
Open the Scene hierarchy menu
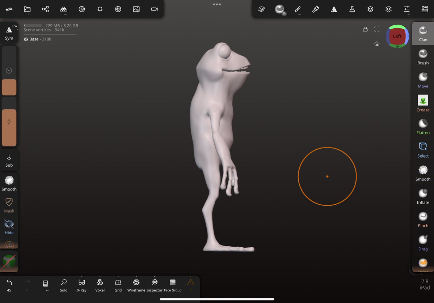(45, 9)
